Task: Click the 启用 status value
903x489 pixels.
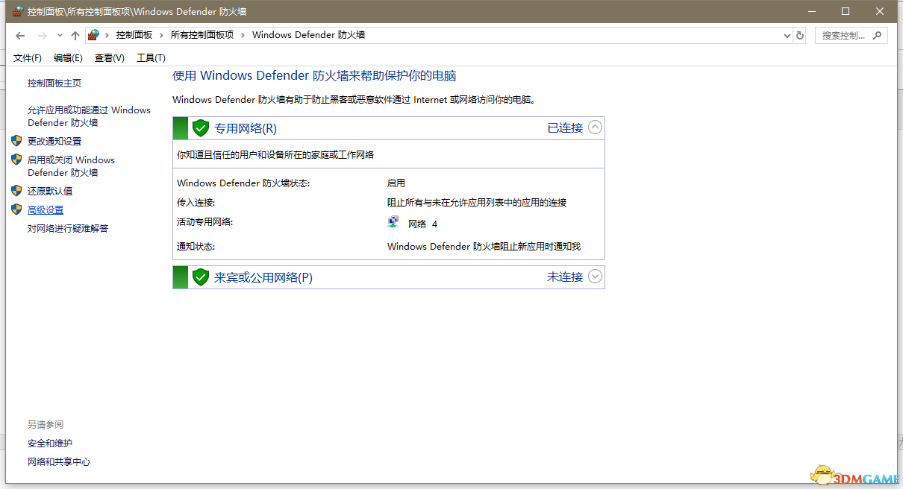Action: coord(396,183)
